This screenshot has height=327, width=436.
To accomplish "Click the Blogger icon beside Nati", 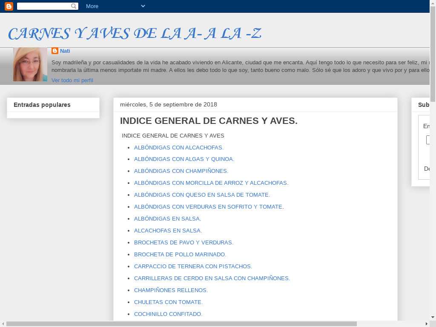I will (x=55, y=51).
